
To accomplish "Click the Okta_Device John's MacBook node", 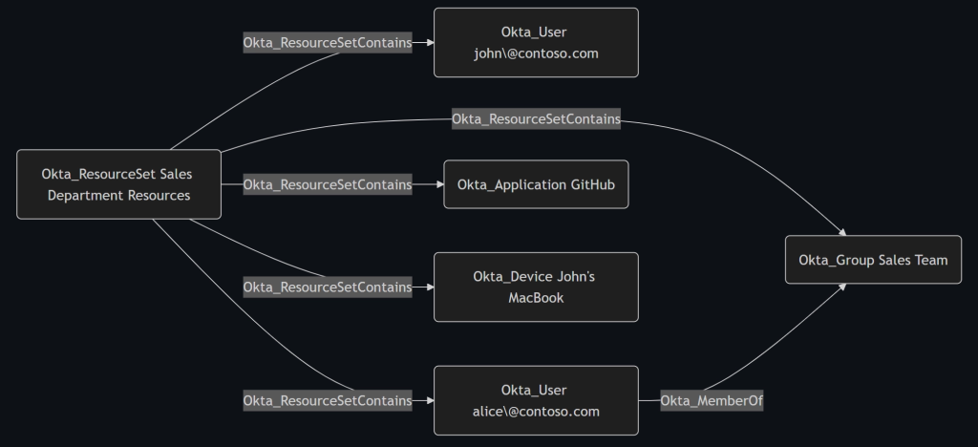I will (536, 287).
